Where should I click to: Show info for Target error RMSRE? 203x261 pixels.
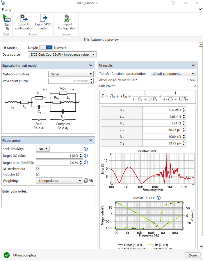[x=86, y=162]
